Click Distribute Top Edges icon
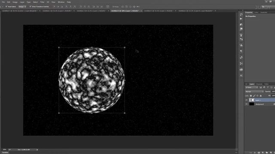The width and height of the screenshot is (275, 154). tap(81, 7)
